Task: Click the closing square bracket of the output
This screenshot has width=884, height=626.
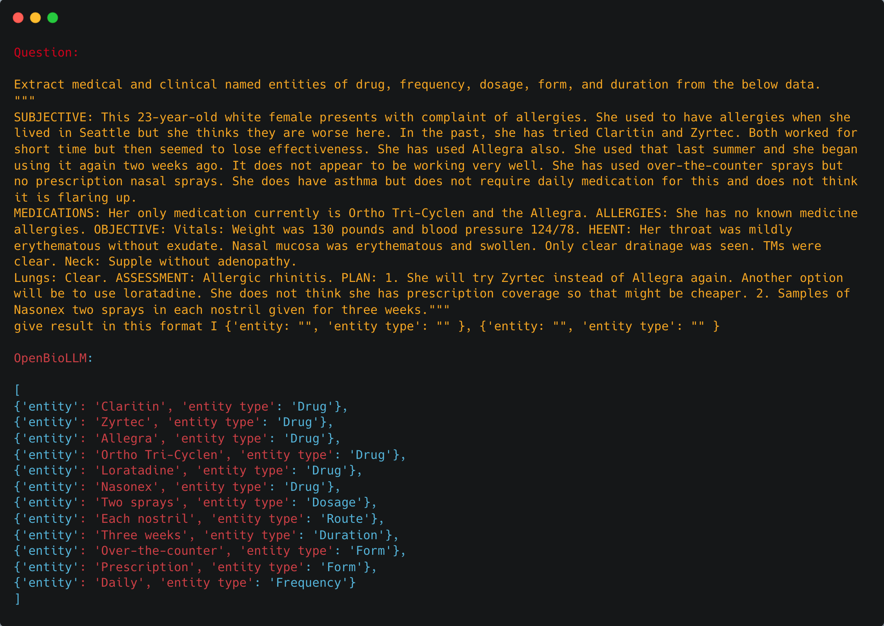Action: [17, 599]
